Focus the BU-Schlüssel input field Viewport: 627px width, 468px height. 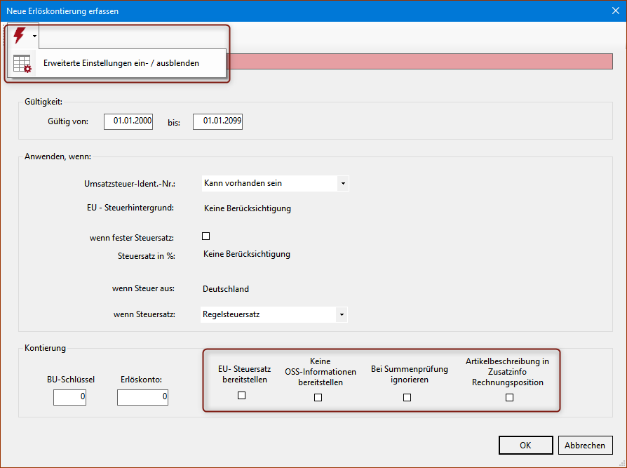coord(69,397)
